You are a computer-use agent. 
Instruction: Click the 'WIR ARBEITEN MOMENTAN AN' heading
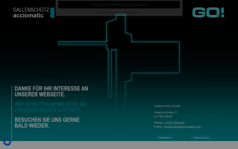(x=50, y=104)
